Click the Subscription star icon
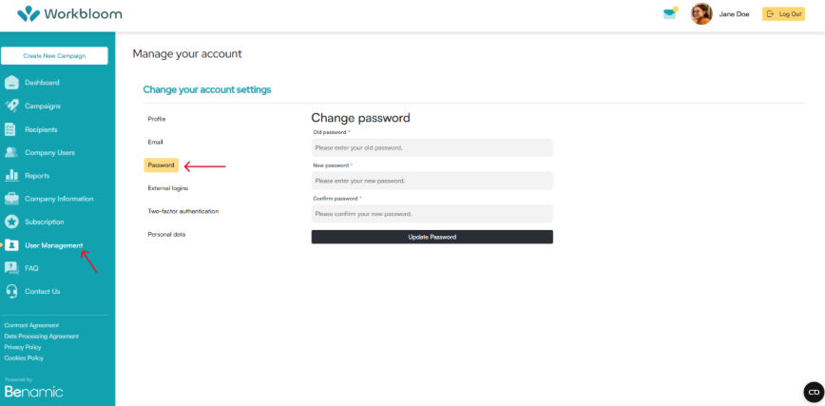This screenshot has width=825, height=406. click(11, 222)
